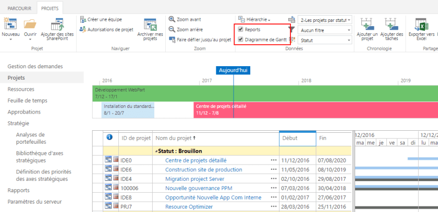Open Approbations in sidebar
The image size is (438, 212).
tap(24, 112)
